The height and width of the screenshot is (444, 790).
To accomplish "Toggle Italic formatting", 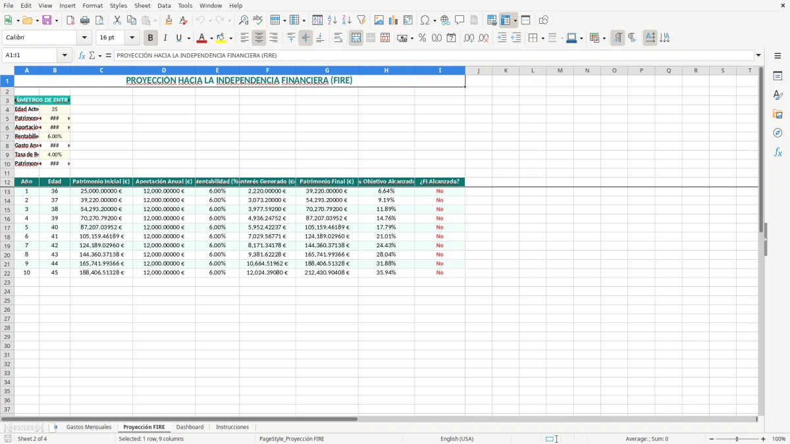I will pos(165,38).
